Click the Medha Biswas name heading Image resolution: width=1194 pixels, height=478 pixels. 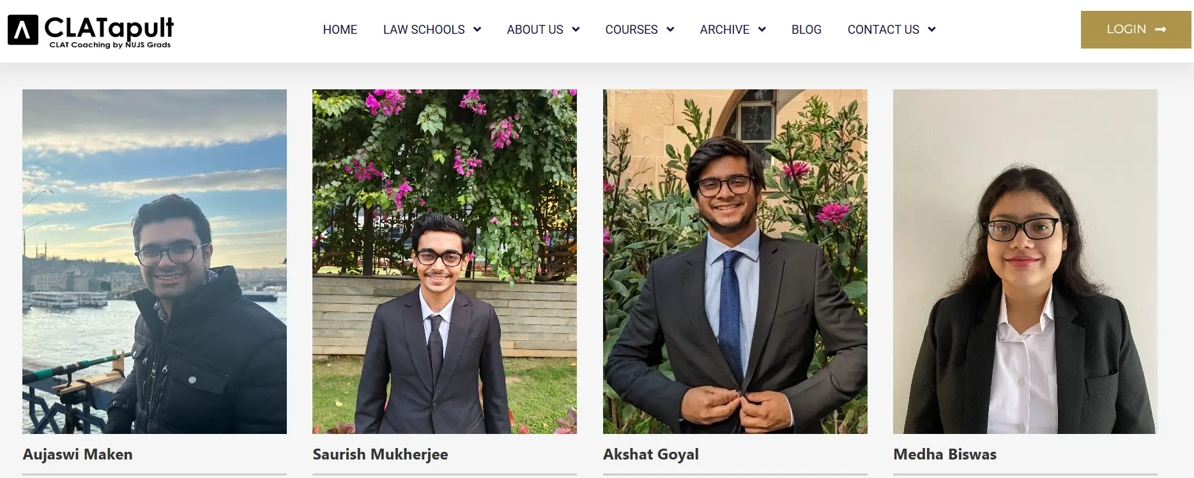945,454
